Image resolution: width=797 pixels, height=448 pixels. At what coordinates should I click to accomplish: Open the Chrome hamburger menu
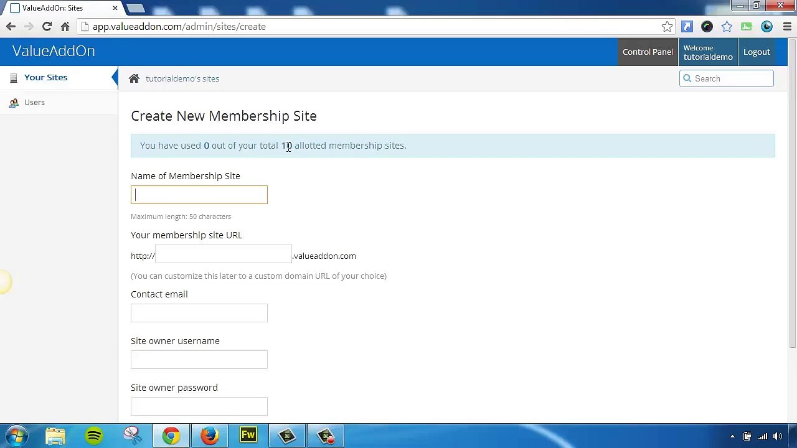787,27
